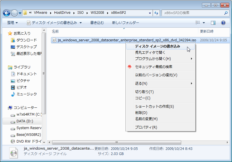
Task: Click the search magnifier icon
Action: (x=226, y=13)
